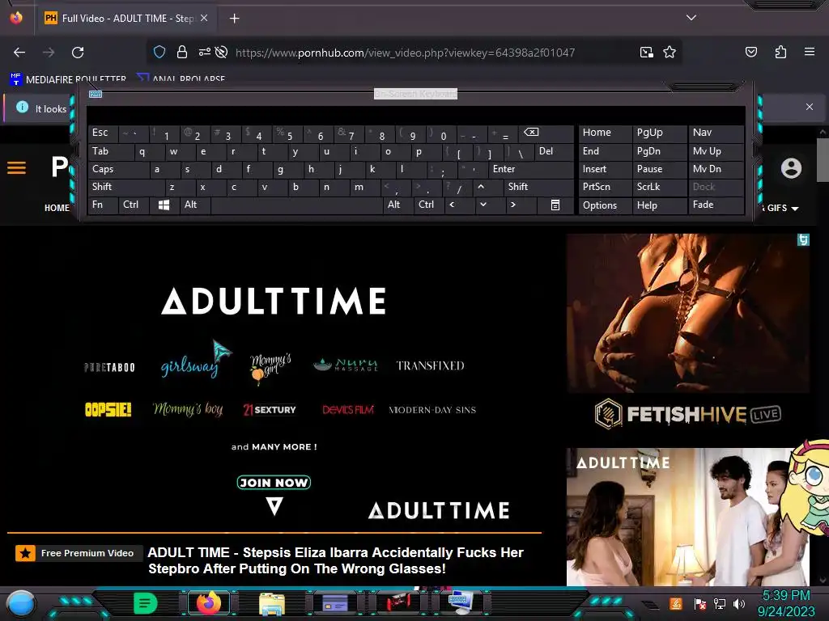Toggle the left Shift key on keyboard

126,187
